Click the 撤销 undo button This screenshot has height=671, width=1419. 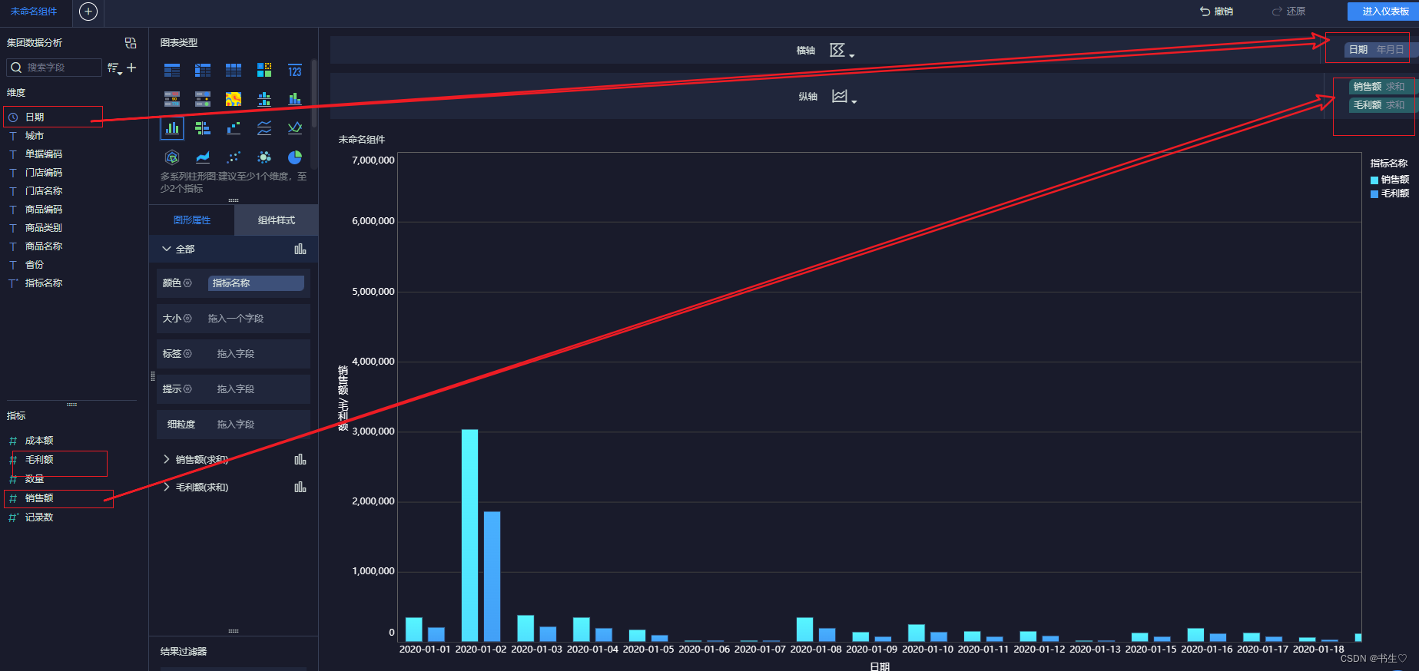(x=1216, y=12)
